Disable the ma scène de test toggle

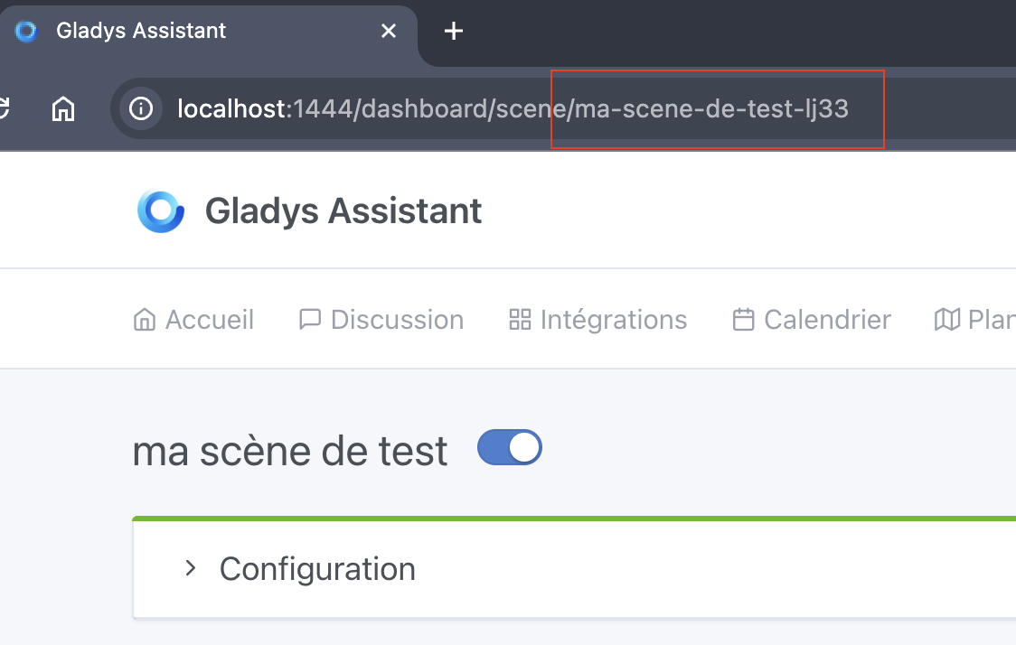(510, 447)
